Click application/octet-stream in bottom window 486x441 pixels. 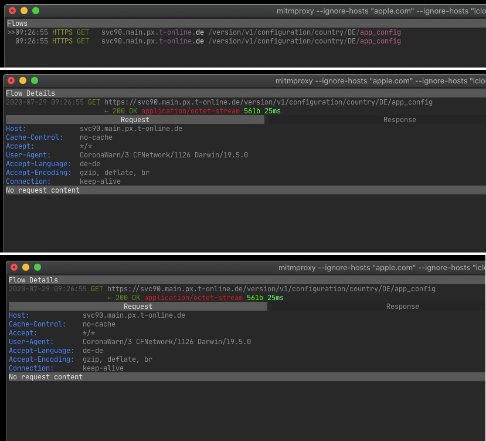point(193,298)
